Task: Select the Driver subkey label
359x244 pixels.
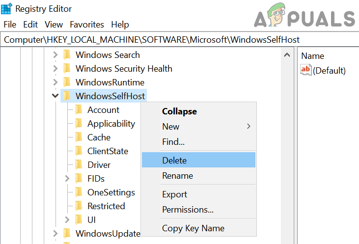Action: point(99,165)
